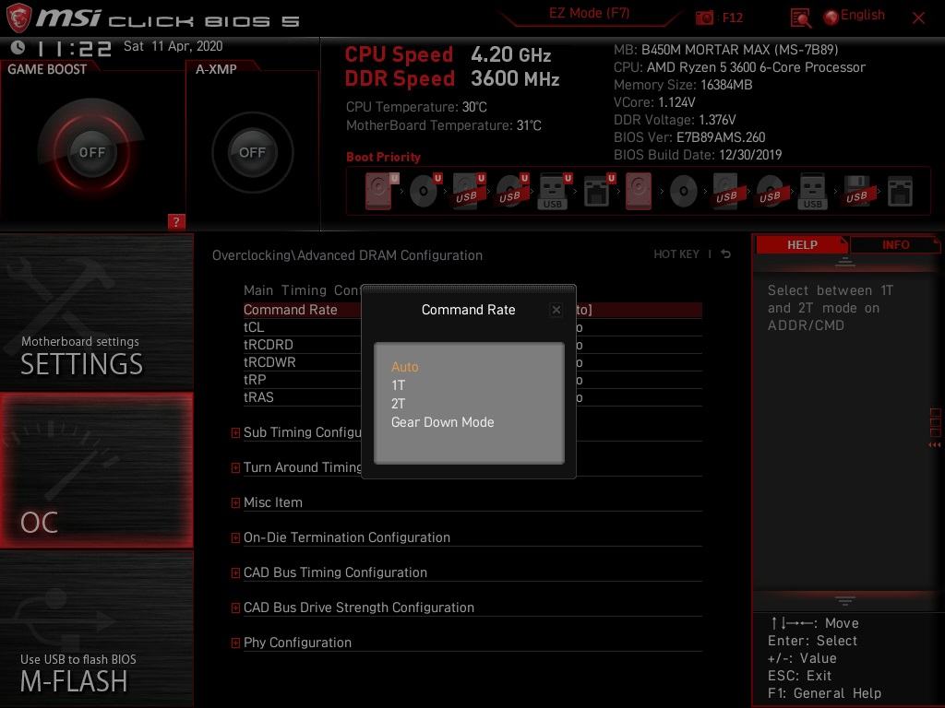The image size is (945, 708).
Task: Click the Main Timing Configuration heading
Action: click(302, 290)
